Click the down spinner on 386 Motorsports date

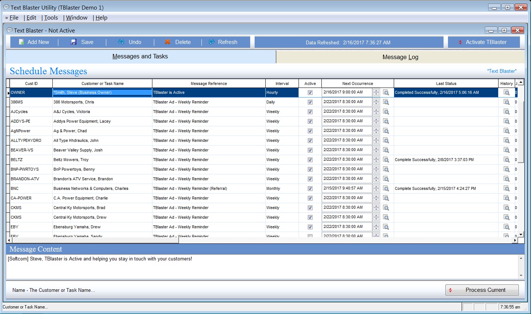coord(376,103)
